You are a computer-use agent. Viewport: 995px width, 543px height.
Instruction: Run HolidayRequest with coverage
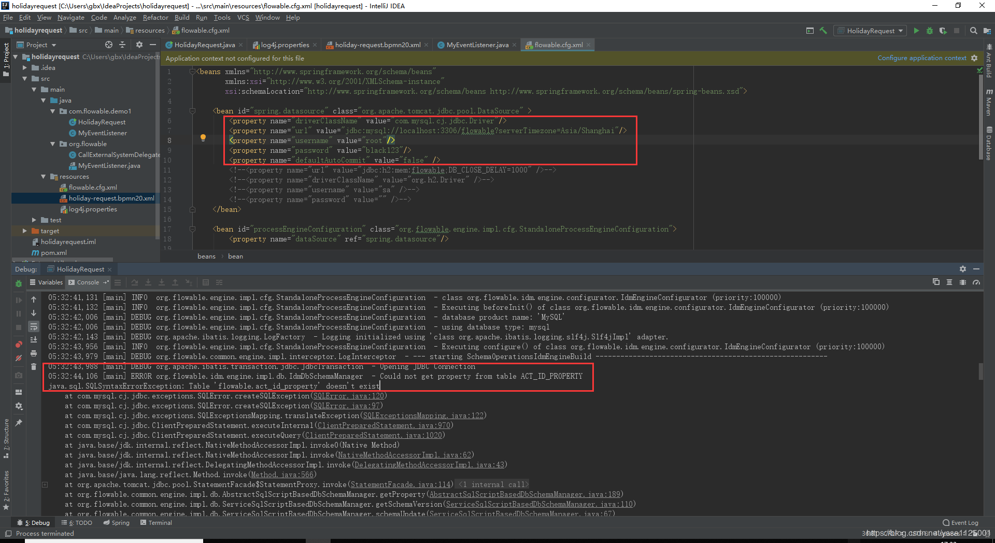tap(943, 31)
